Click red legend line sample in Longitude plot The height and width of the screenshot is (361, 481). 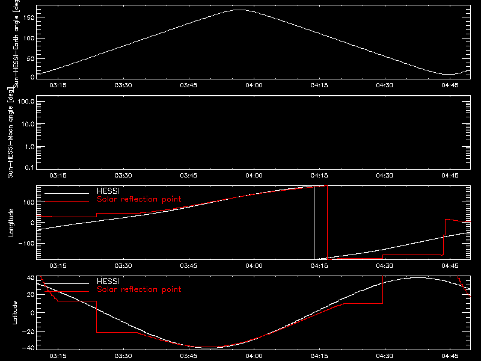[x=67, y=202]
